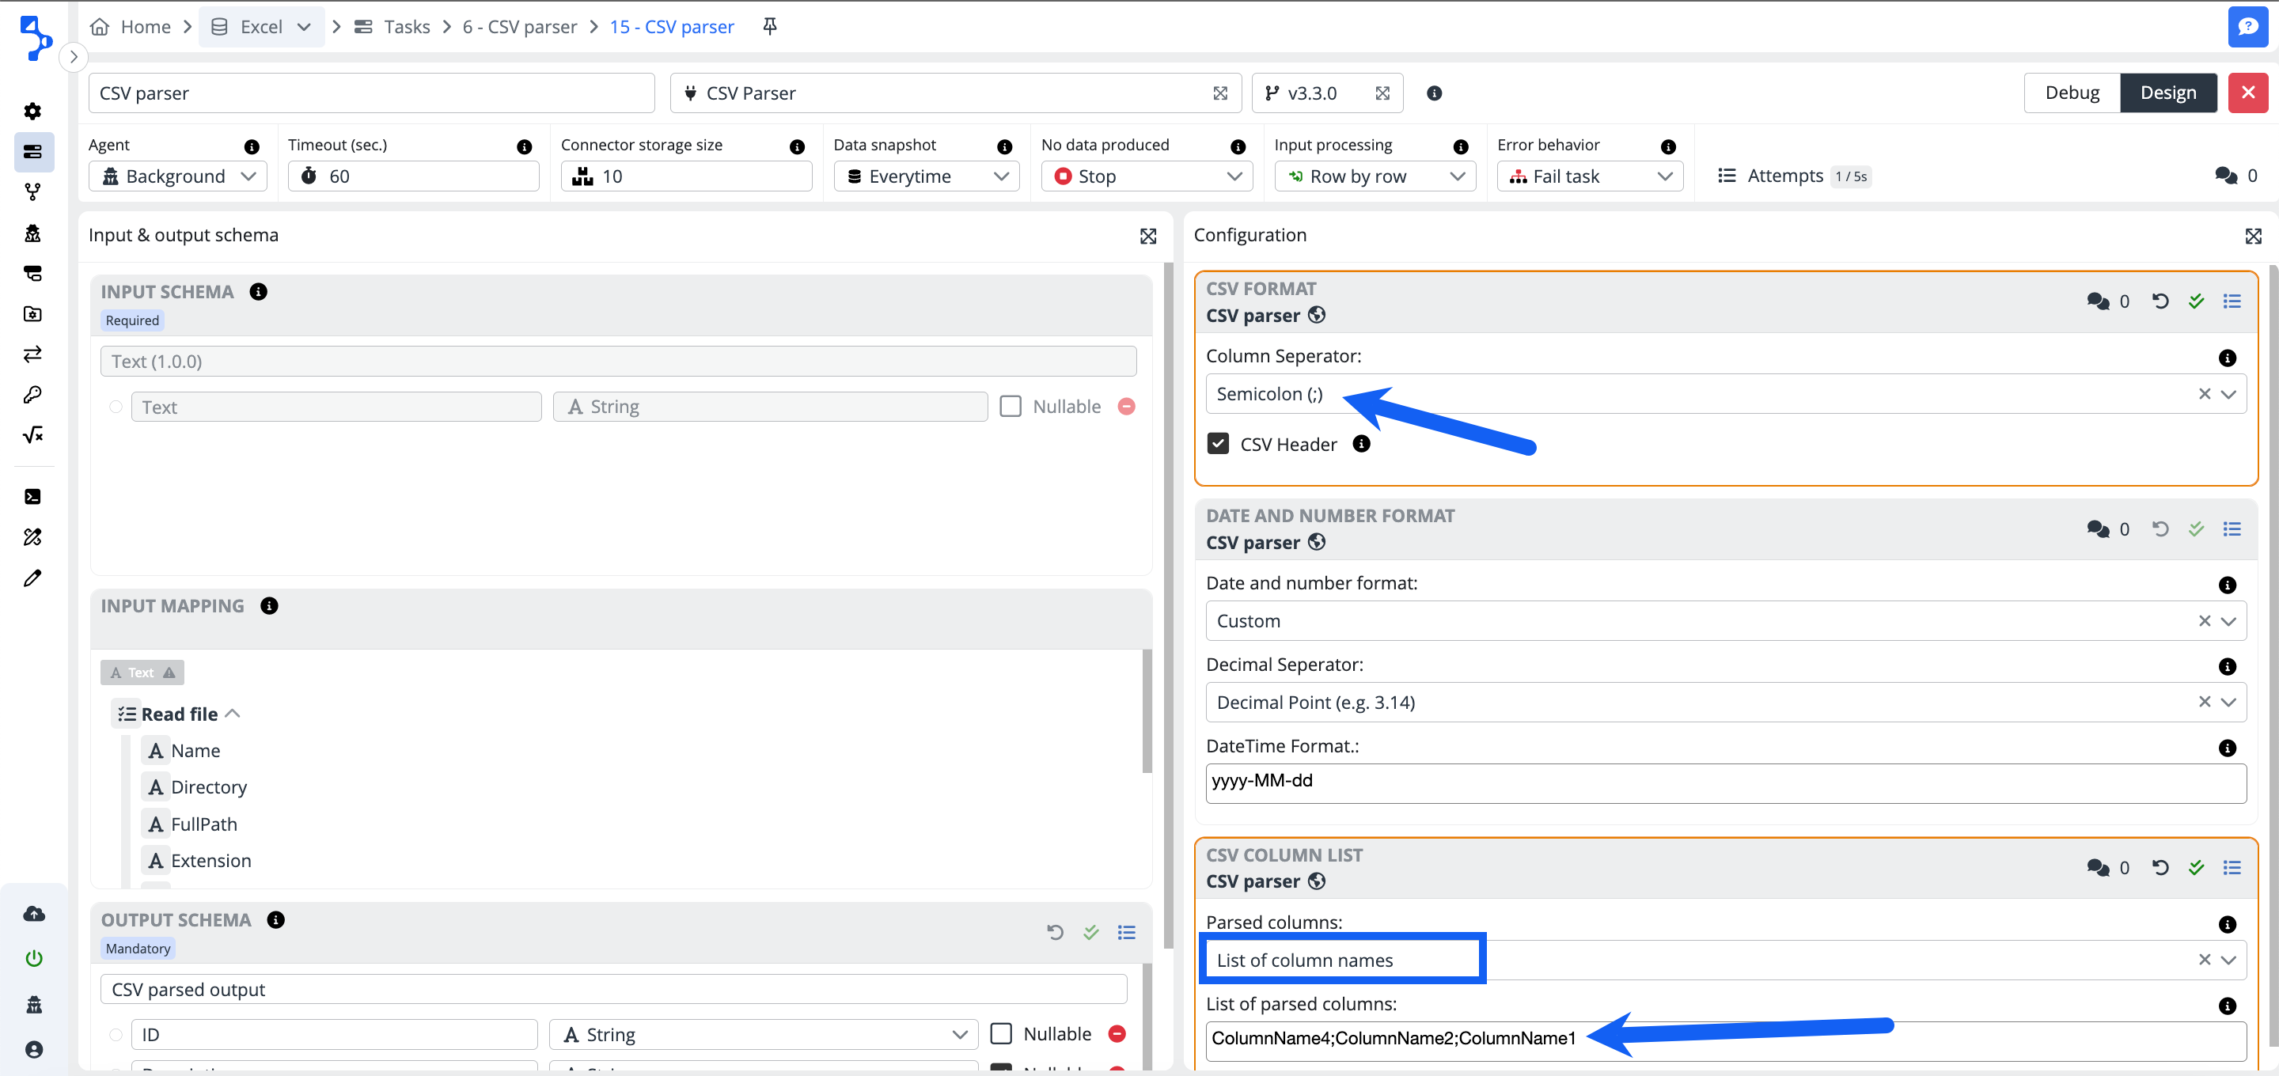Uncheck the CSV Header checkbox
Image resolution: width=2279 pixels, height=1076 pixels.
1217,443
